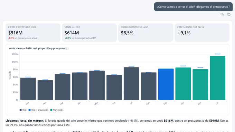Click the Abr bar in the chart
The height and width of the screenshot is (132, 235).
click(80, 86)
